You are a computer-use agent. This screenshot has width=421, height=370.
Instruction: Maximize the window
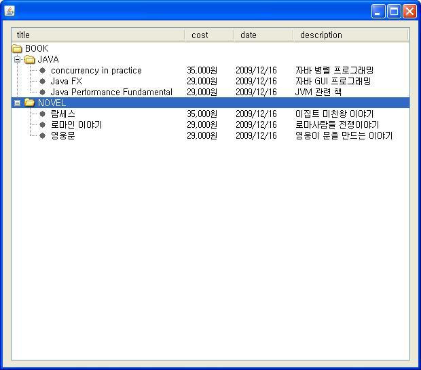(394, 12)
